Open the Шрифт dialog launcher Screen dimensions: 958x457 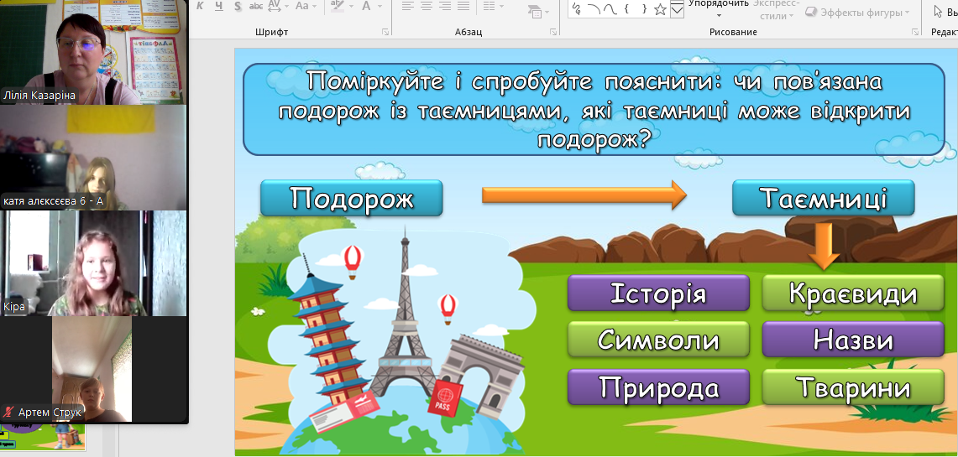coord(385,32)
